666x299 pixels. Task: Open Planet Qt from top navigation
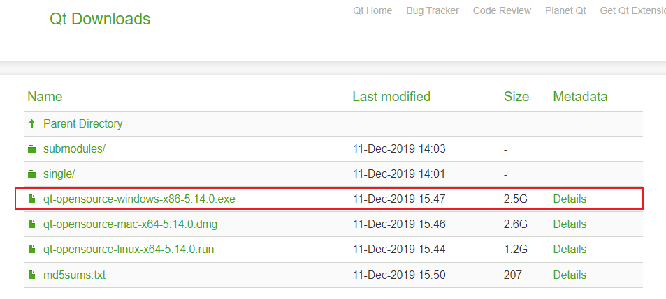click(x=565, y=10)
